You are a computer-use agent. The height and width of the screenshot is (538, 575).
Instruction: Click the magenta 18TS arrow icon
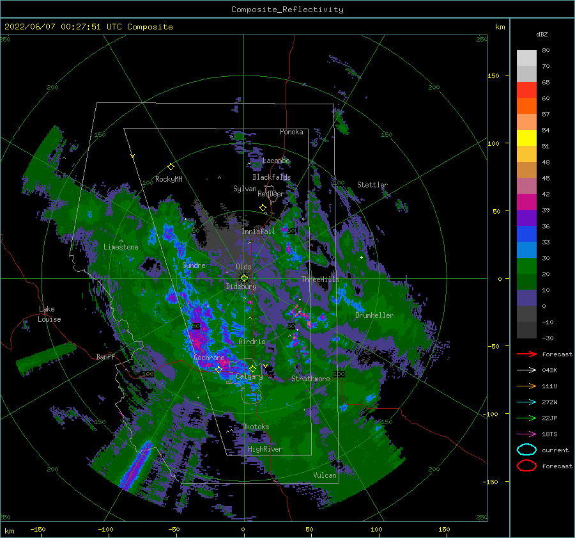point(526,434)
